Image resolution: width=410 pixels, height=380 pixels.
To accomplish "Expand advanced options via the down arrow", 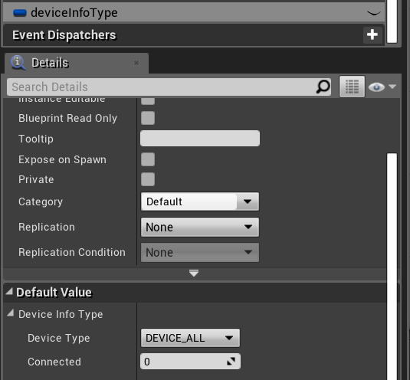I will pyautogui.click(x=194, y=274).
